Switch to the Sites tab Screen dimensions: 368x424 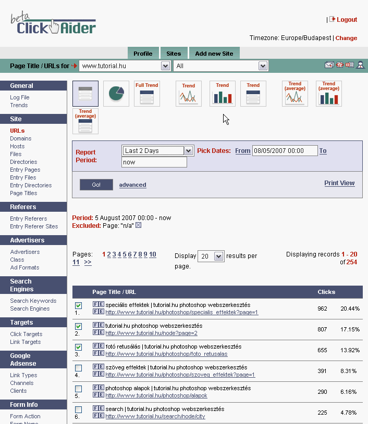[174, 54]
